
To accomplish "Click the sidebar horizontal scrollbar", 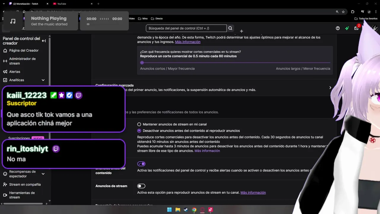I will coord(23,204).
